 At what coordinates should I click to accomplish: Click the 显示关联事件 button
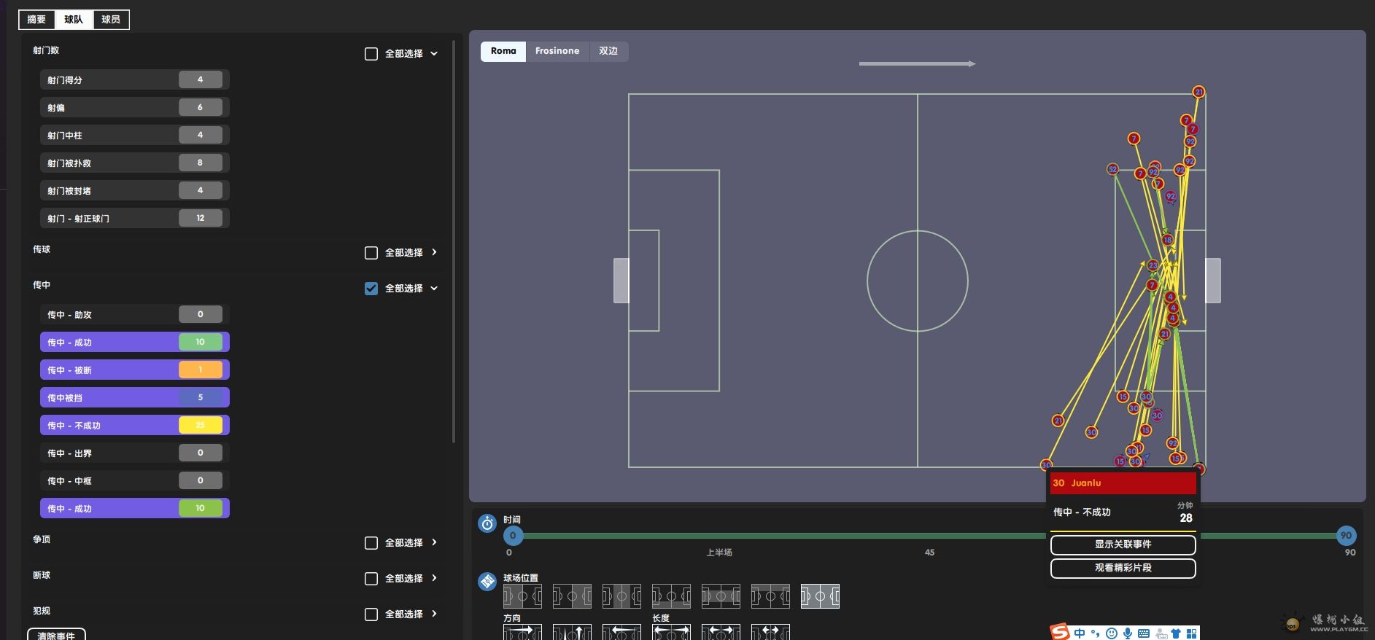point(1123,545)
